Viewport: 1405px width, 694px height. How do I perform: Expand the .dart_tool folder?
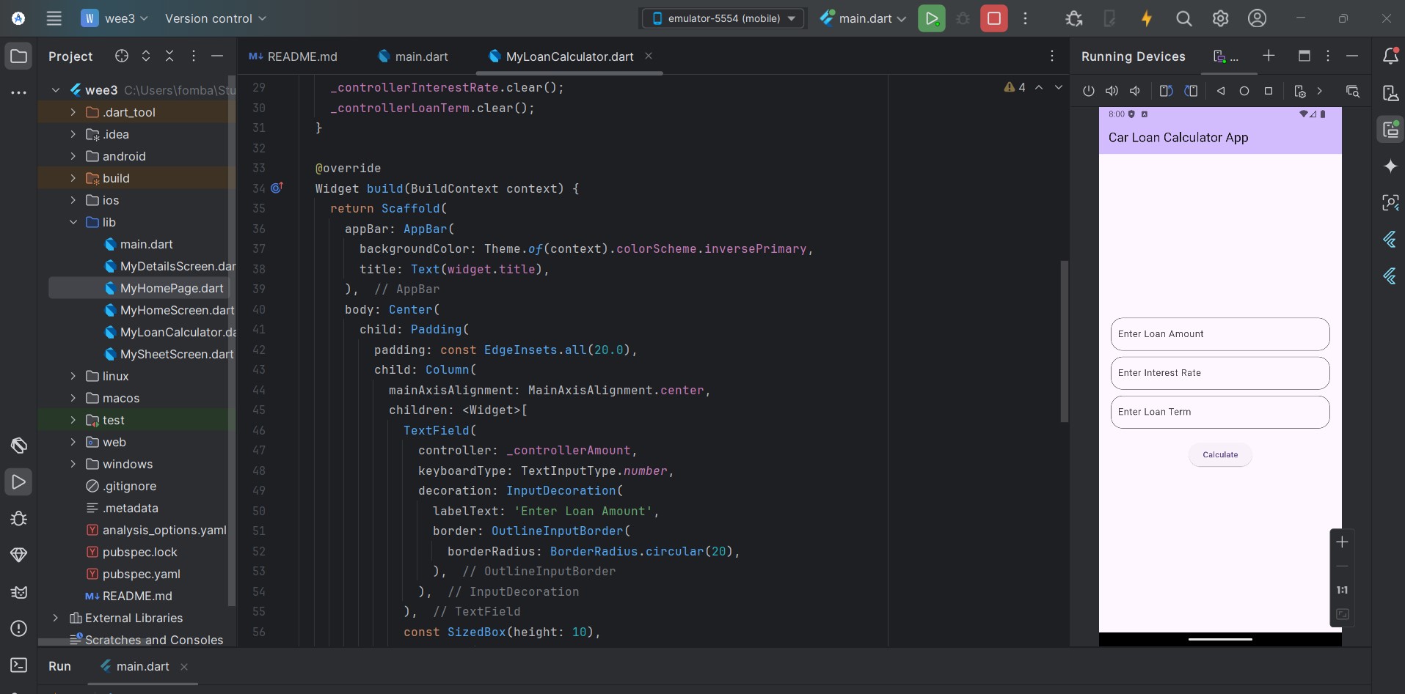[x=73, y=112]
